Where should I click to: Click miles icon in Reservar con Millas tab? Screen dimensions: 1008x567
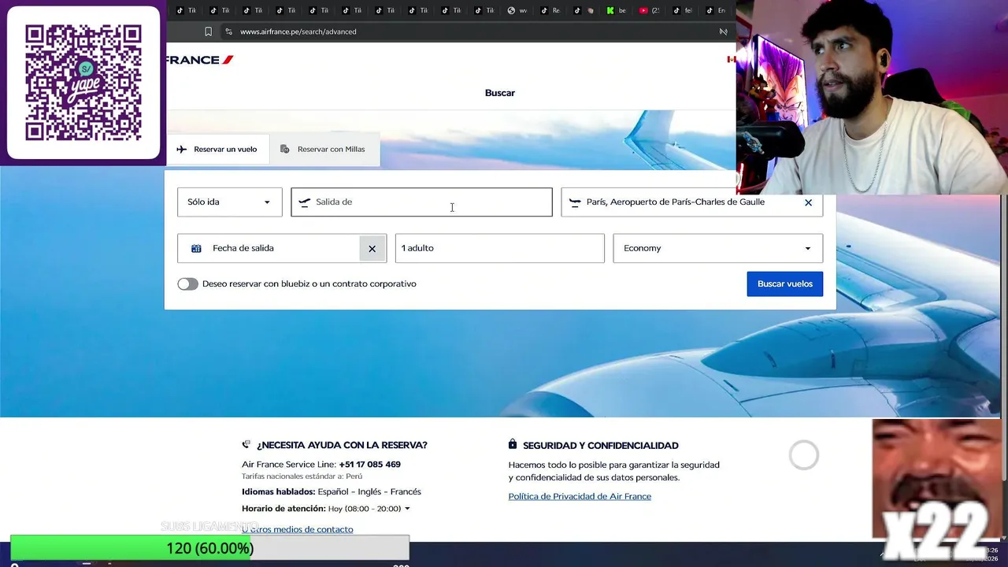click(285, 149)
